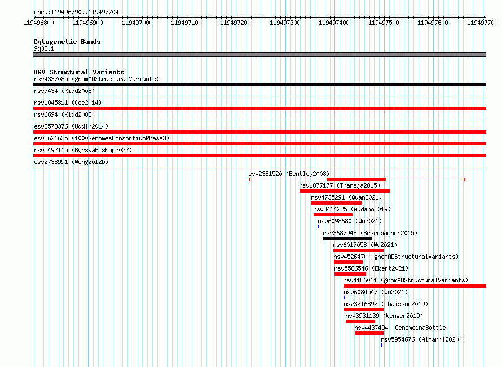Click nsv4186011 (gnomADStructuralVariants) label
This screenshot has width=502, height=367.
coord(406,280)
